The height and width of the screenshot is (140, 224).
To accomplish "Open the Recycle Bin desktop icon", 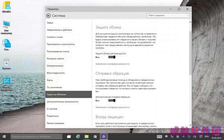I will click(x=6, y=64).
